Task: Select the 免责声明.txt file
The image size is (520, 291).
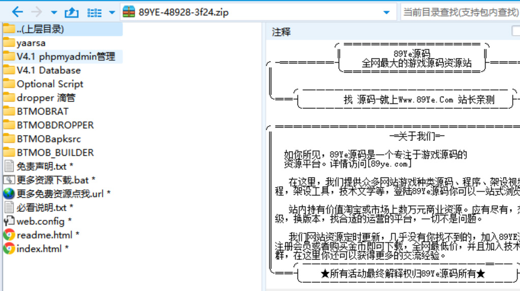Action: coord(41,166)
